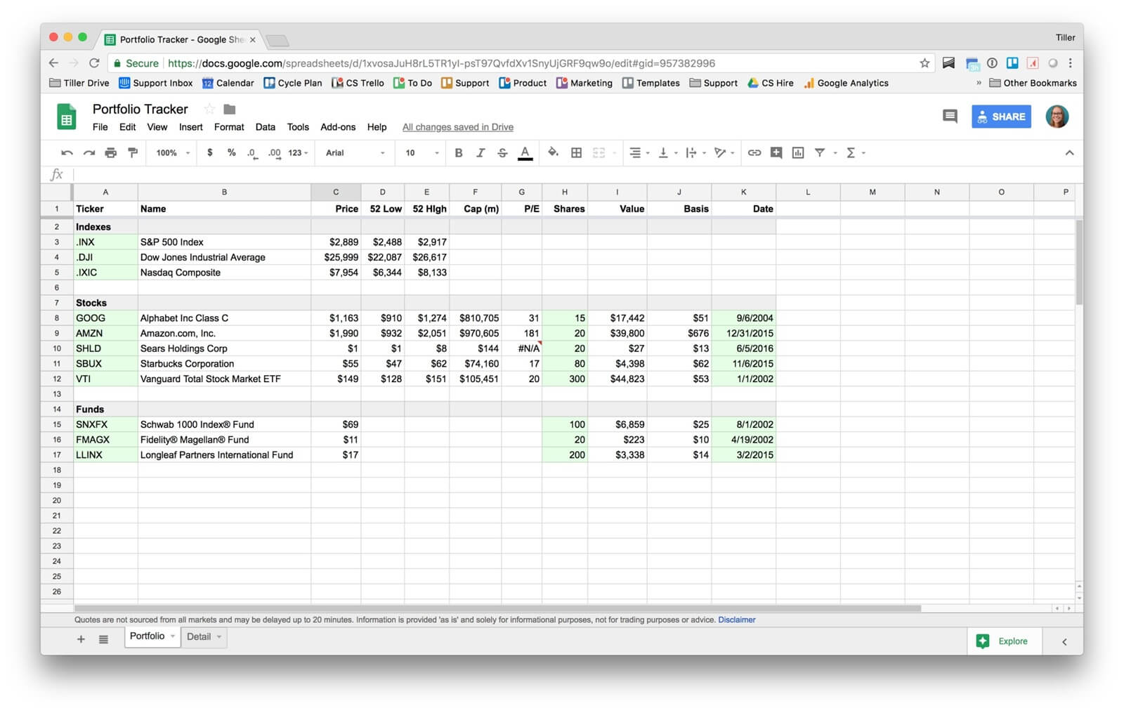Collapse the toolbar with up chevron
This screenshot has width=1124, height=713.
1069,152
